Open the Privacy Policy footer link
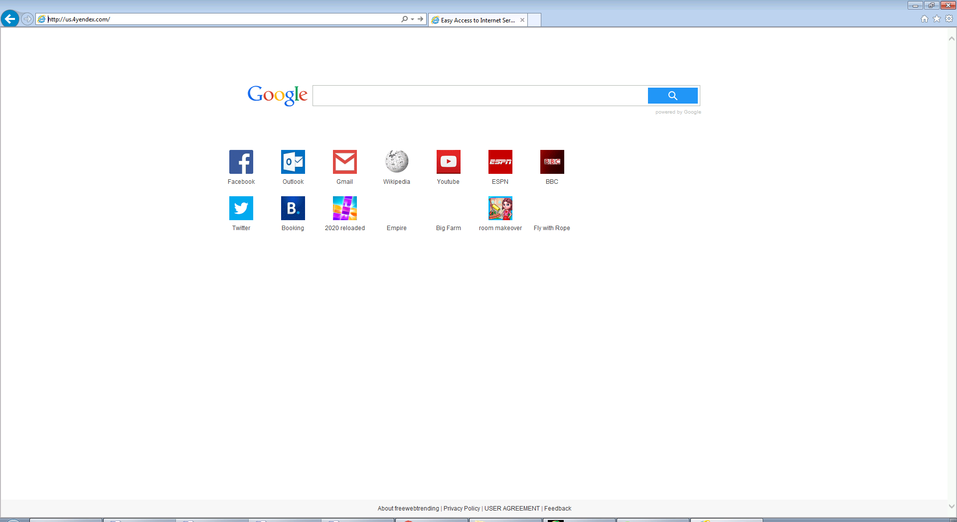 pyautogui.click(x=462, y=509)
